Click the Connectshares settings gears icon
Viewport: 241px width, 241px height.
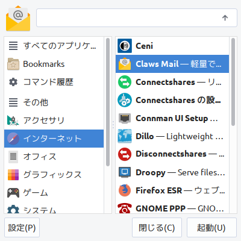point(125,100)
